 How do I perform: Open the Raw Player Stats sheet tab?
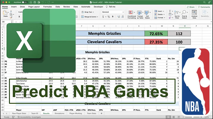click(x=19, y=113)
